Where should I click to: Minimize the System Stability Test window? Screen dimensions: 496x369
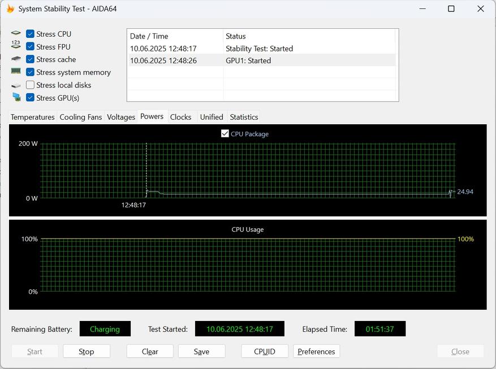pyautogui.click(x=422, y=9)
